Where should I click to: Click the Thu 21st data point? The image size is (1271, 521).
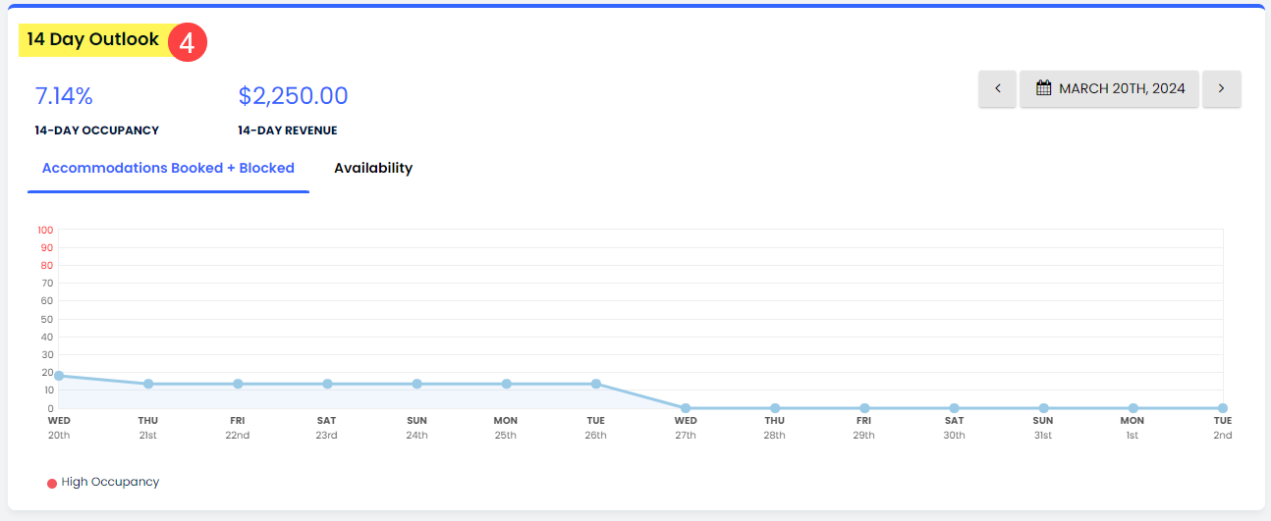148,384
